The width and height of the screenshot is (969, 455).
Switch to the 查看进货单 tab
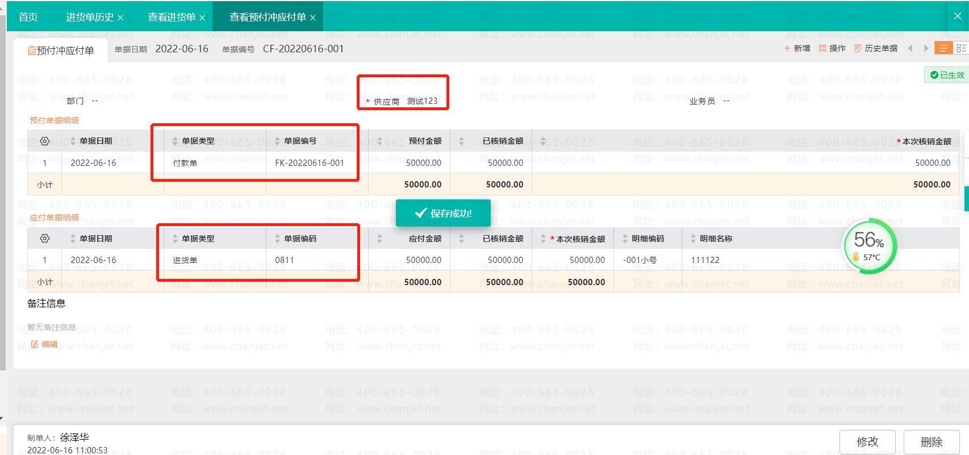coord(172,17)
